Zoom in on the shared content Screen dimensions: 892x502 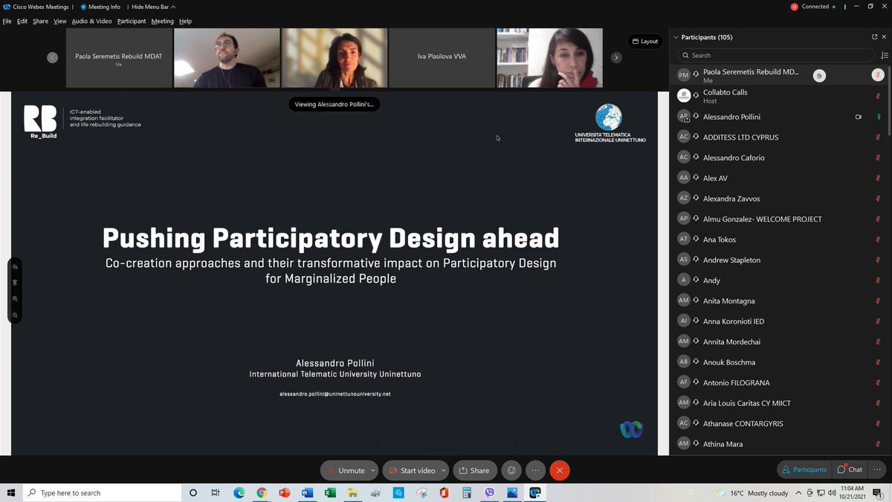pos(15,299)
